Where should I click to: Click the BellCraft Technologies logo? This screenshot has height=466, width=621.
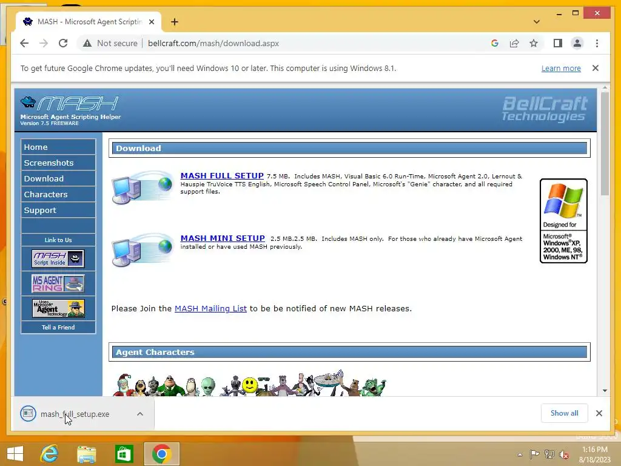point(545,108)
